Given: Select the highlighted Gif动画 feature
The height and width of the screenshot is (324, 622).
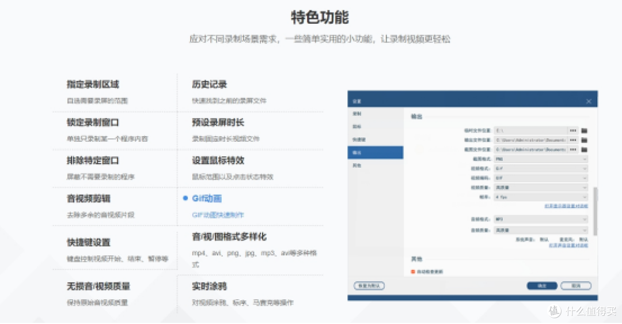Looking at the screenshot, I should tap(207, 198).
